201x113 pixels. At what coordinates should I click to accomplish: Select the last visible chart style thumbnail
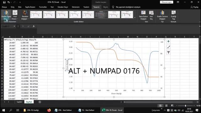click(x=127, y=14)
